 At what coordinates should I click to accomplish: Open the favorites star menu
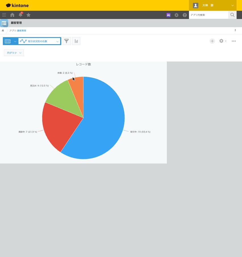(x=28, y=15)
